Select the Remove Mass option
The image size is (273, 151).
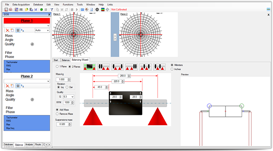coord(57,114)
